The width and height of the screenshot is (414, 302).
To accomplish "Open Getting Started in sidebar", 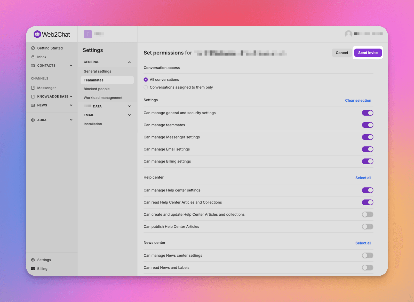I will 50,48.
